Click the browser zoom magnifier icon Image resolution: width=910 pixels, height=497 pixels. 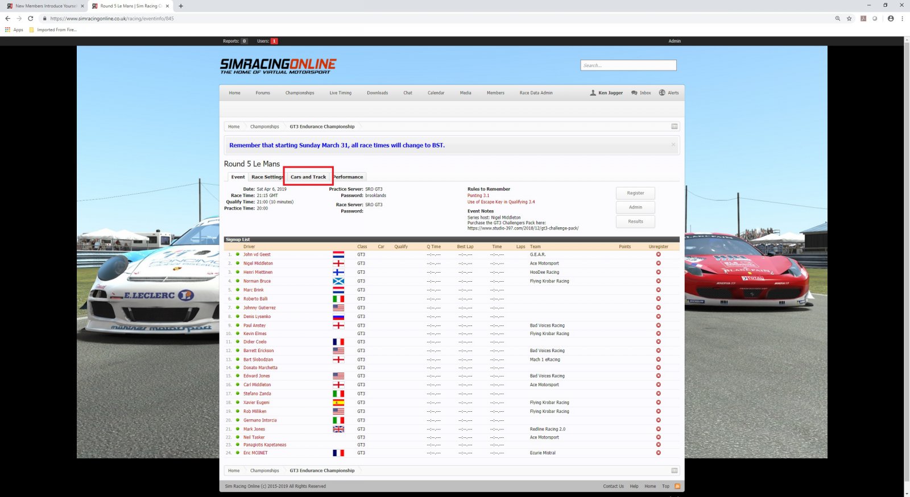[x=837, y=18]
